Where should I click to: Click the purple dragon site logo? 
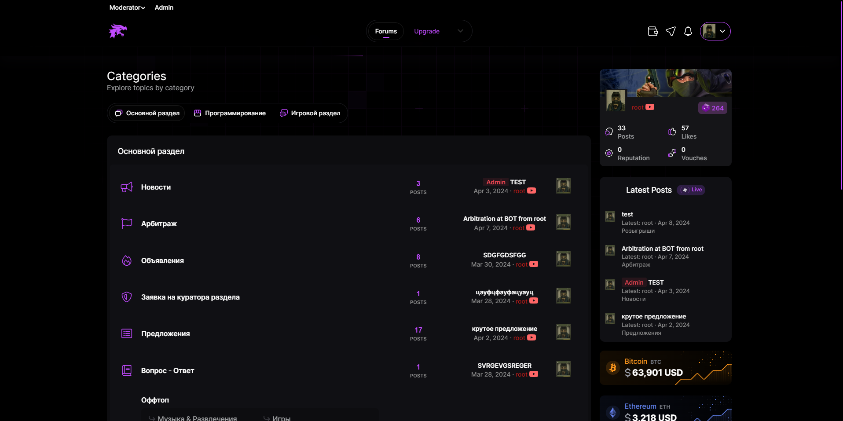pos(117,31)
